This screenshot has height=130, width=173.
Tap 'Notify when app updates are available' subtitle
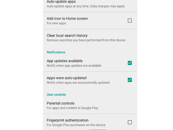click(x=74, y=66)
